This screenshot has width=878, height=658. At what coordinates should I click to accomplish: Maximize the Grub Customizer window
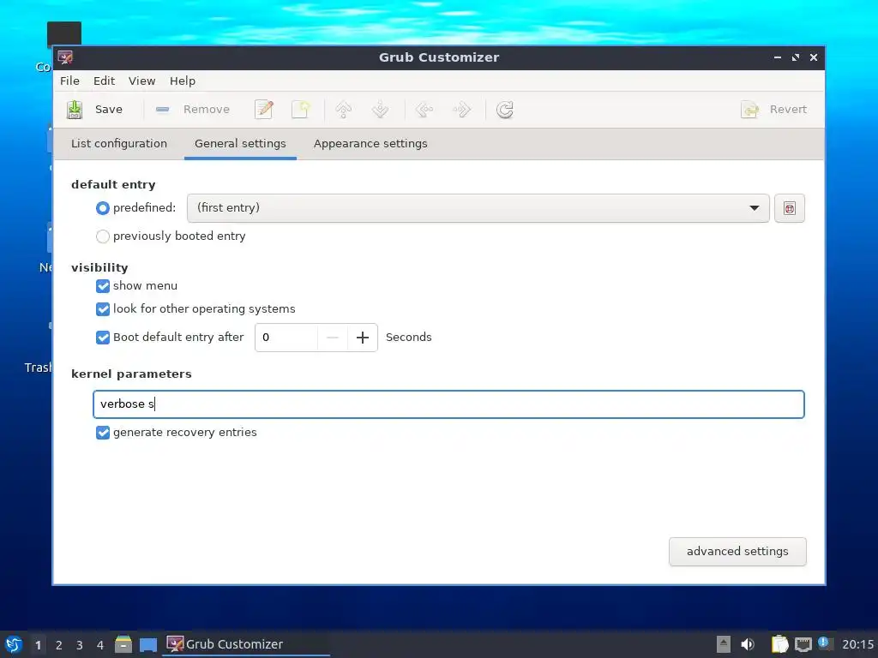point(795,57)
